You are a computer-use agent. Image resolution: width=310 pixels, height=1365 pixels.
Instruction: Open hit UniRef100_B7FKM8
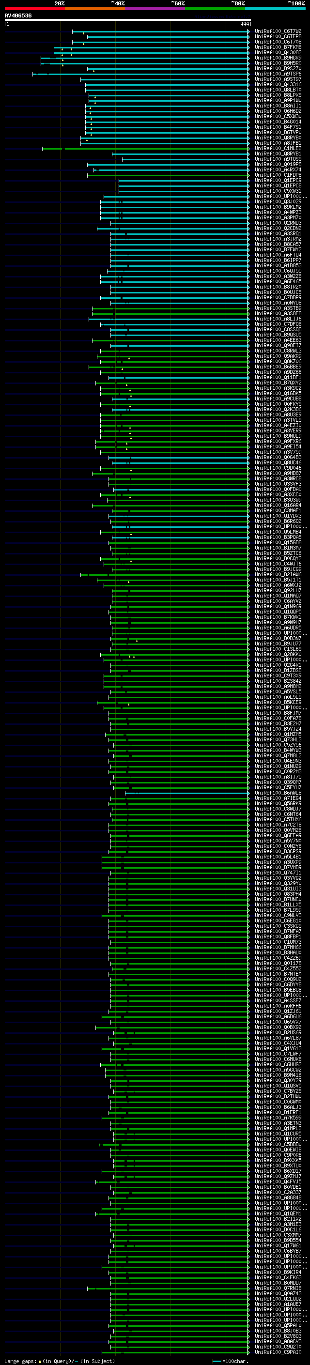point(278,47)
